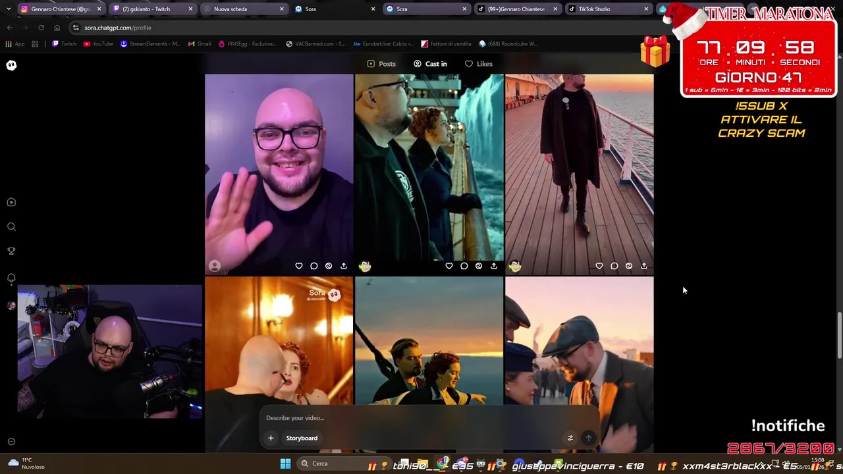Like the ship deck walking video
843x474 pixels.
pyautogui.click(x=599, y=266)
